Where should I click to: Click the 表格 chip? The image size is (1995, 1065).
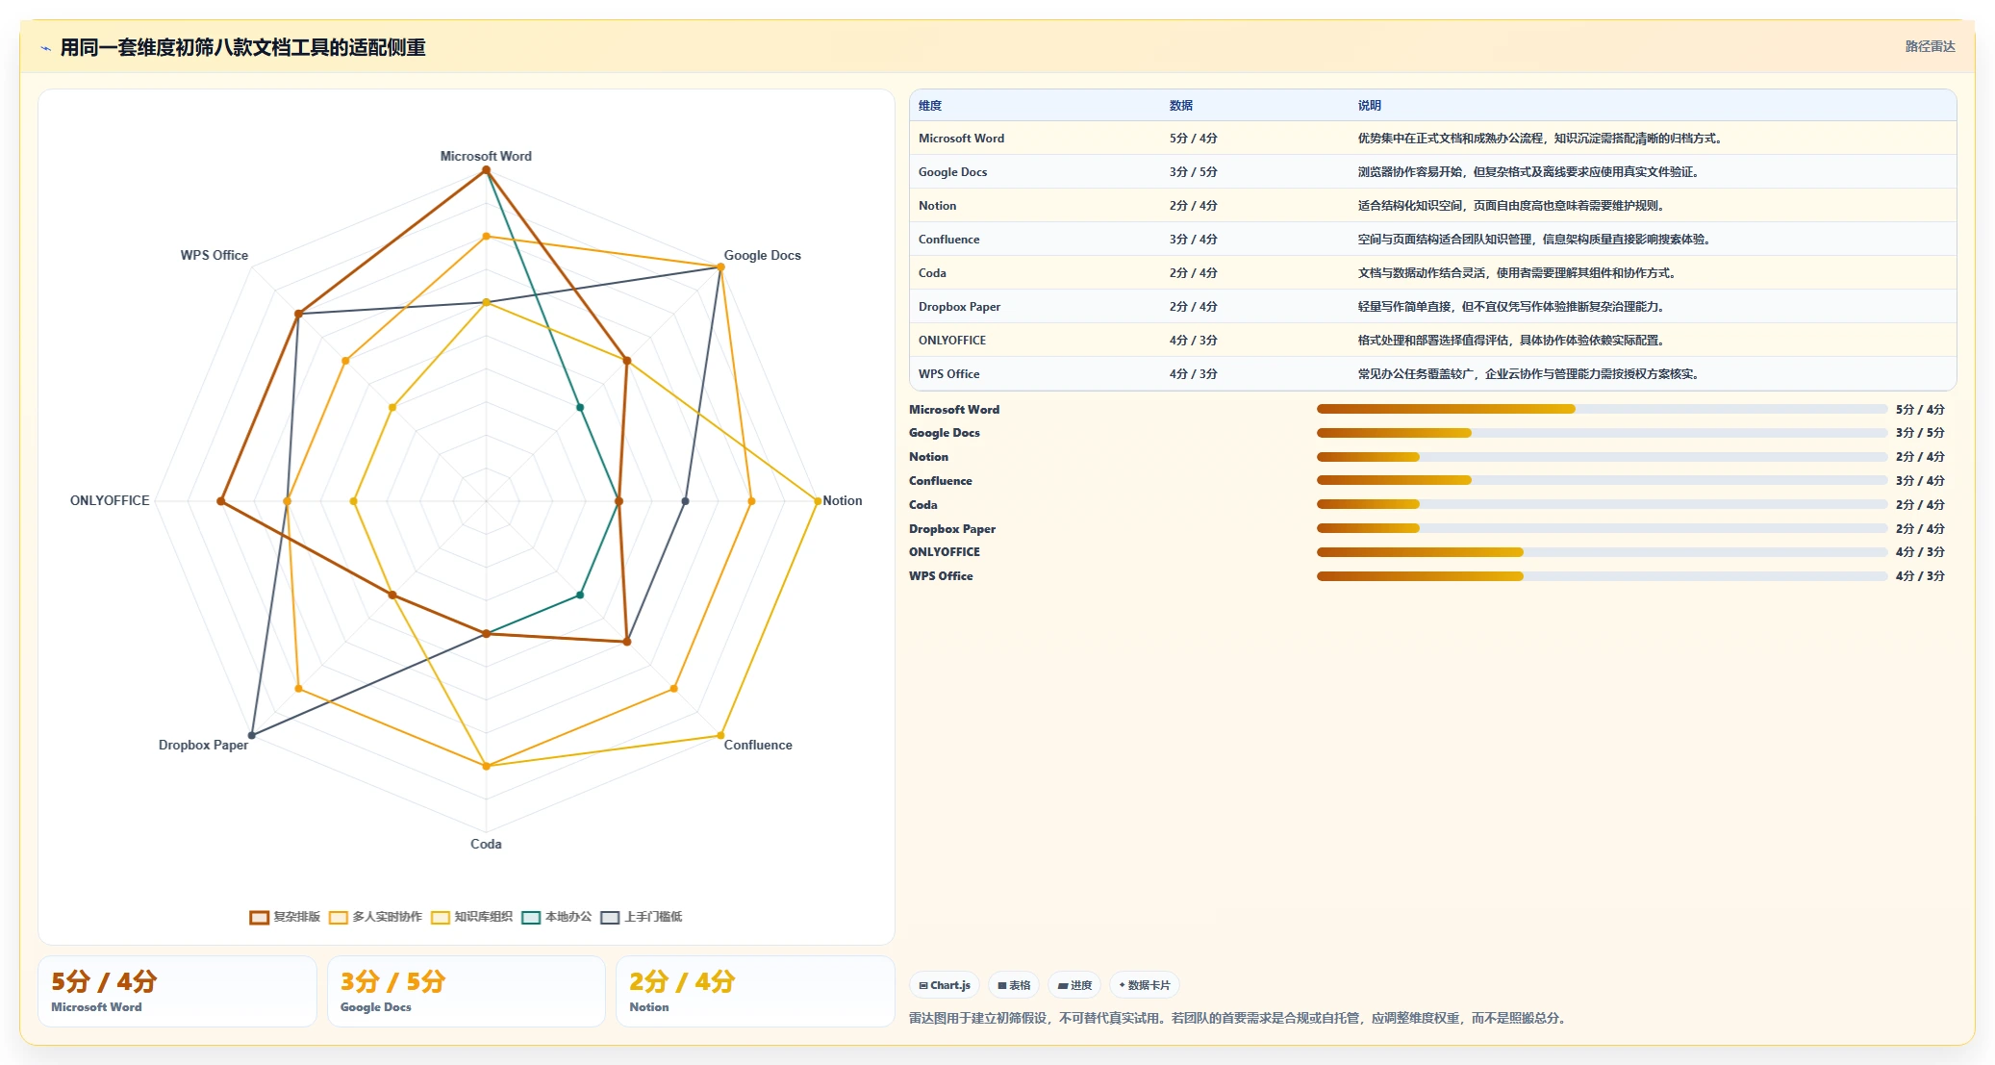(x=1014, y=985)
